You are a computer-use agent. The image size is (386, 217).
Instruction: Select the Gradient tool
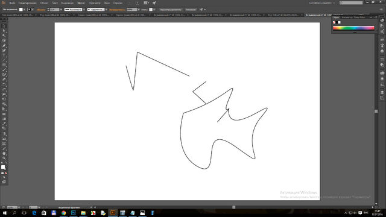click(x=4, y=119)
